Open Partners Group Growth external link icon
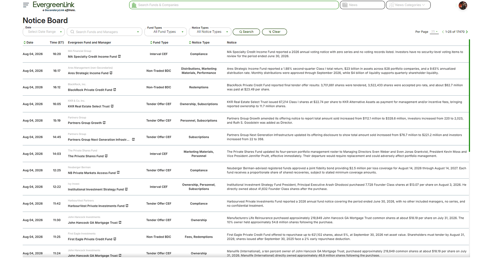 (x=104, y=123)
